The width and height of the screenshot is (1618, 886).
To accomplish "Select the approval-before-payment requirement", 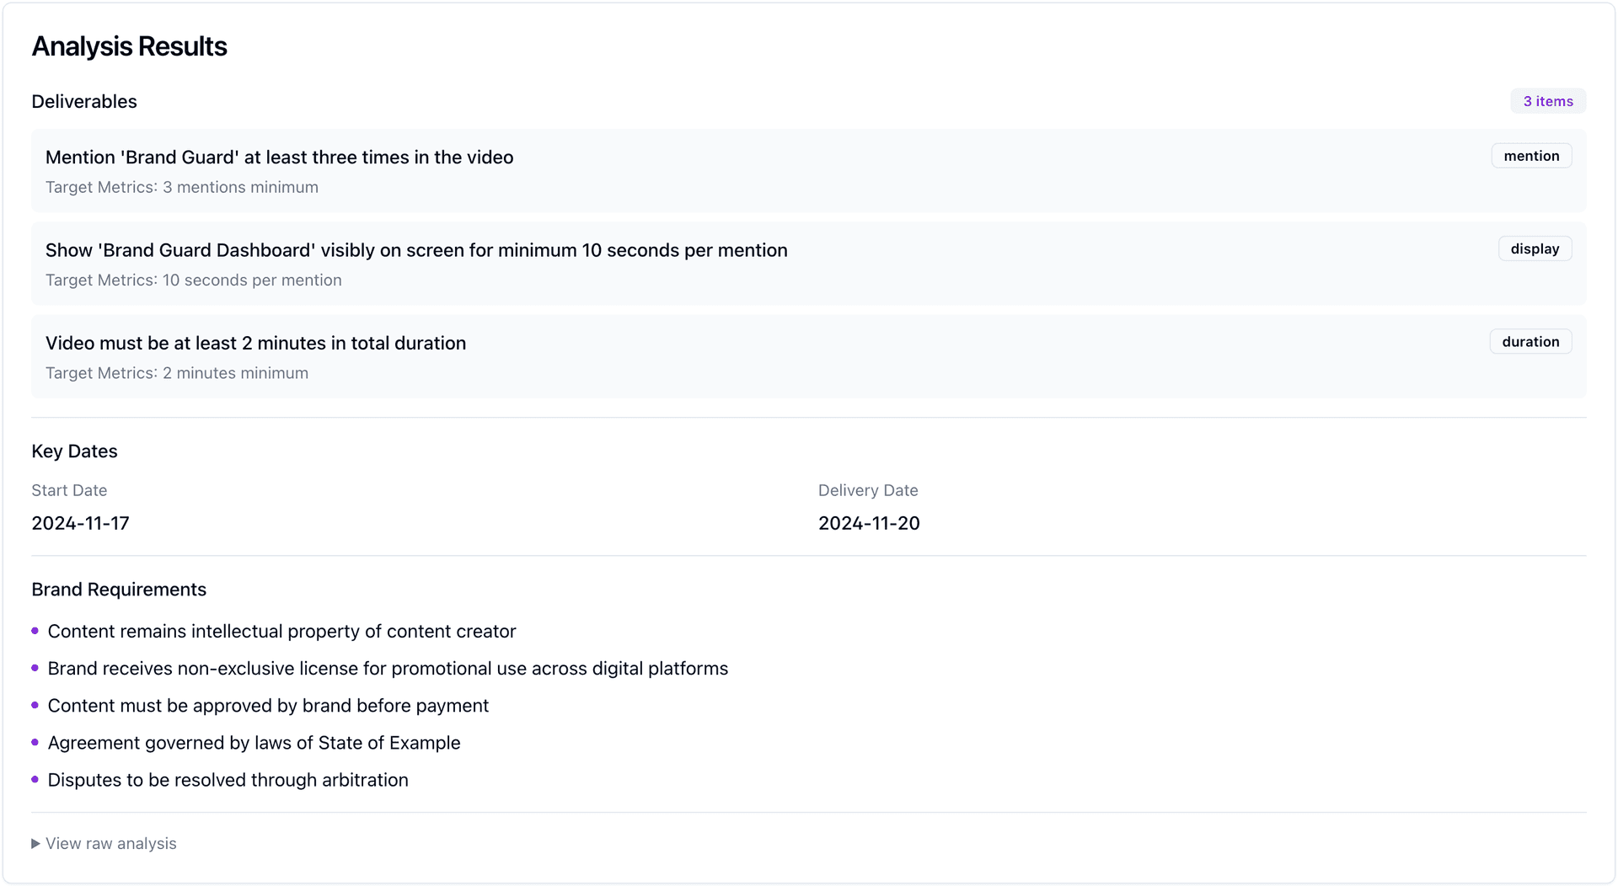I will [268, 705].
